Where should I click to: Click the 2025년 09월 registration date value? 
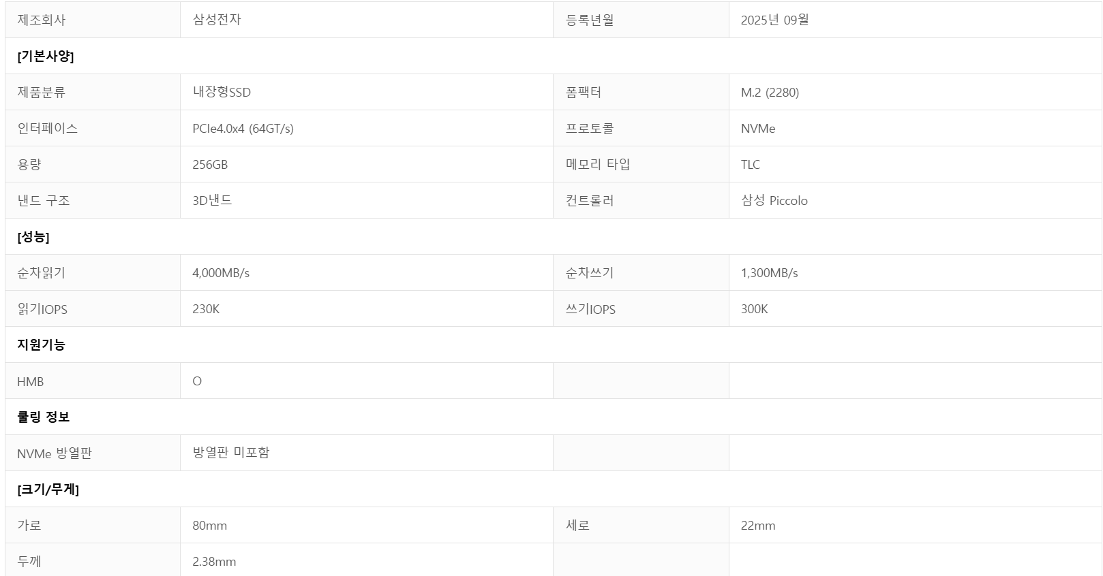(x=774, y=20)
